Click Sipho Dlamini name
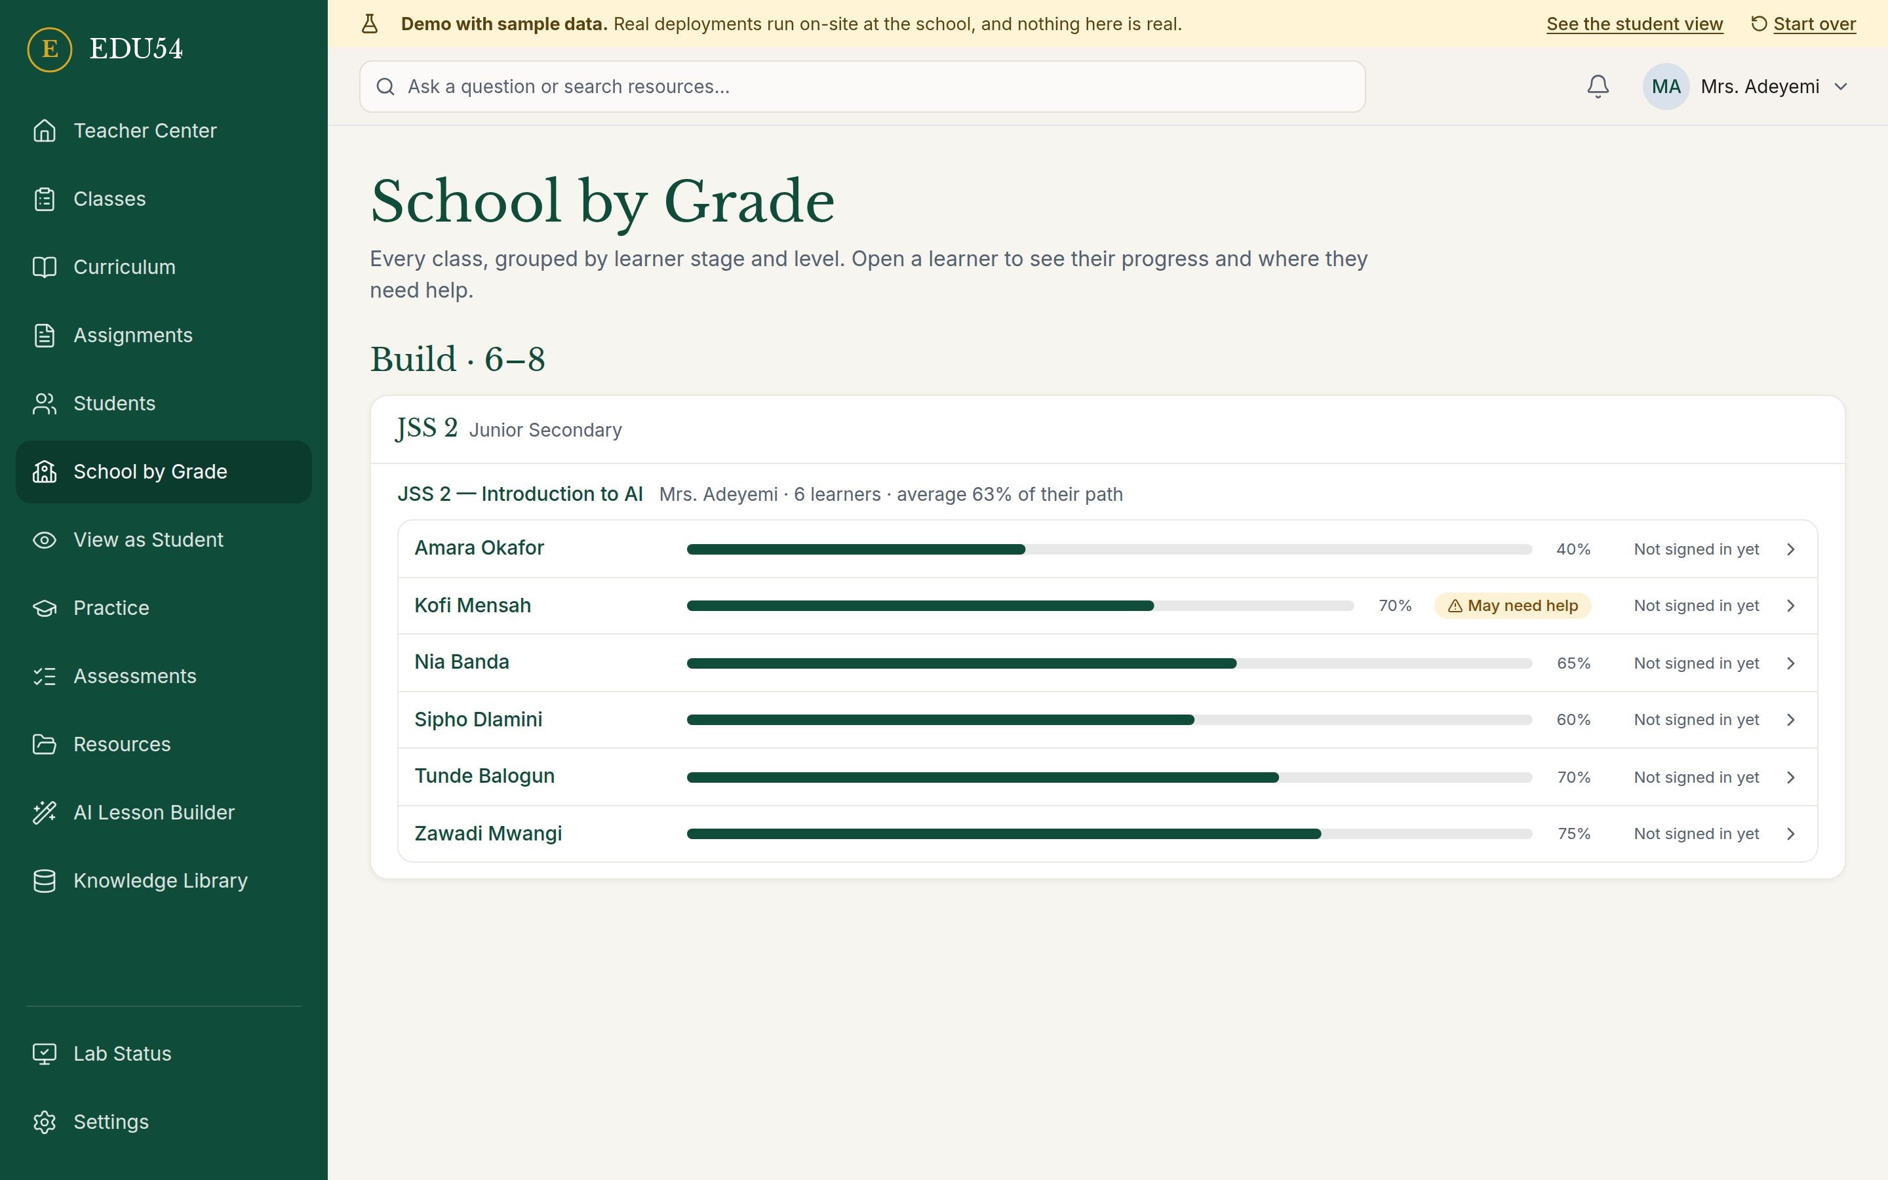 pos(479,720)
